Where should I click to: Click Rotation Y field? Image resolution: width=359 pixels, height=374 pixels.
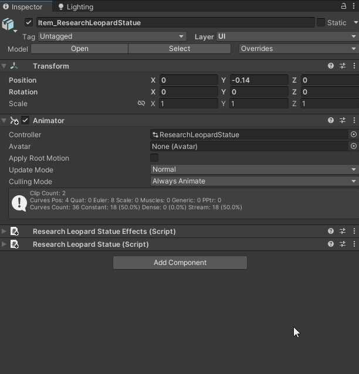(x=259, y=91)
